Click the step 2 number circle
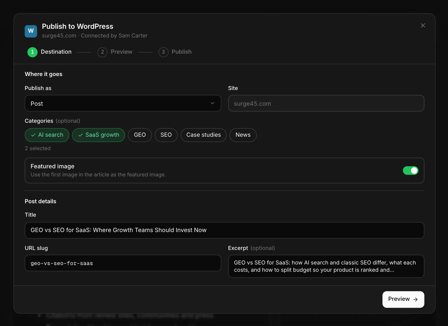 tap(102, 52)
